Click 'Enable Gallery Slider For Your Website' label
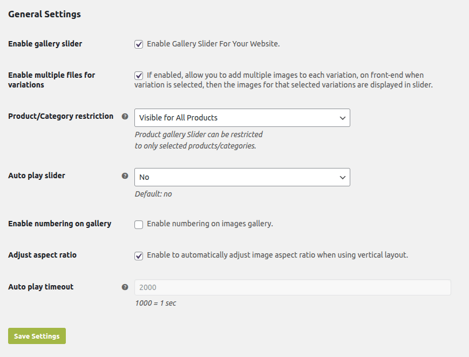 213,44
